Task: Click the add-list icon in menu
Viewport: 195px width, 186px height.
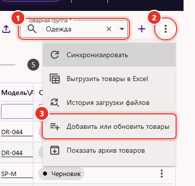Action: (55, 127)
